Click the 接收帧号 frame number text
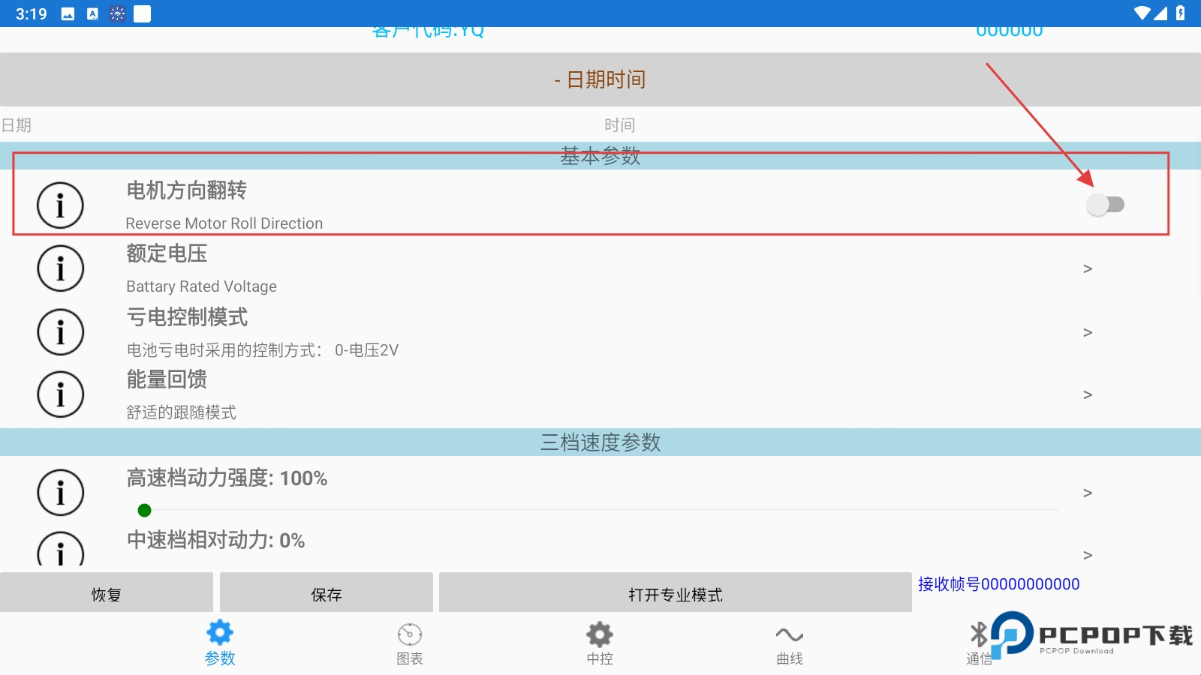Image resolution: width=1201 pixels, height=675 pixels. [999, 583]
